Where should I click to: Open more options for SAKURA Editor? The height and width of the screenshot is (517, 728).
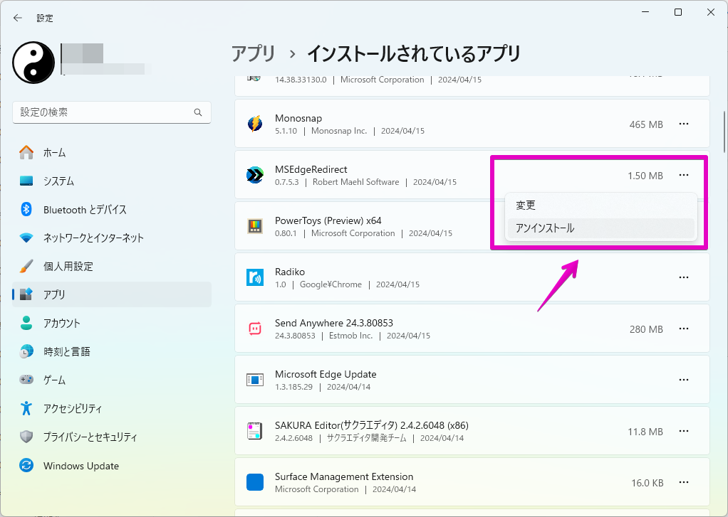click(x=683, y=431)
